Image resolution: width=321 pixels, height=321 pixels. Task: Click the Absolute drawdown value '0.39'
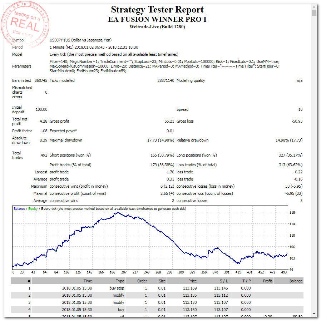click(x=43, y=140)
